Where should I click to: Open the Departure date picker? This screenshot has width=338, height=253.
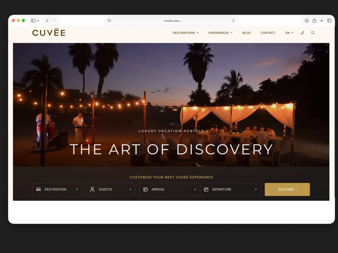click(231, 189)
